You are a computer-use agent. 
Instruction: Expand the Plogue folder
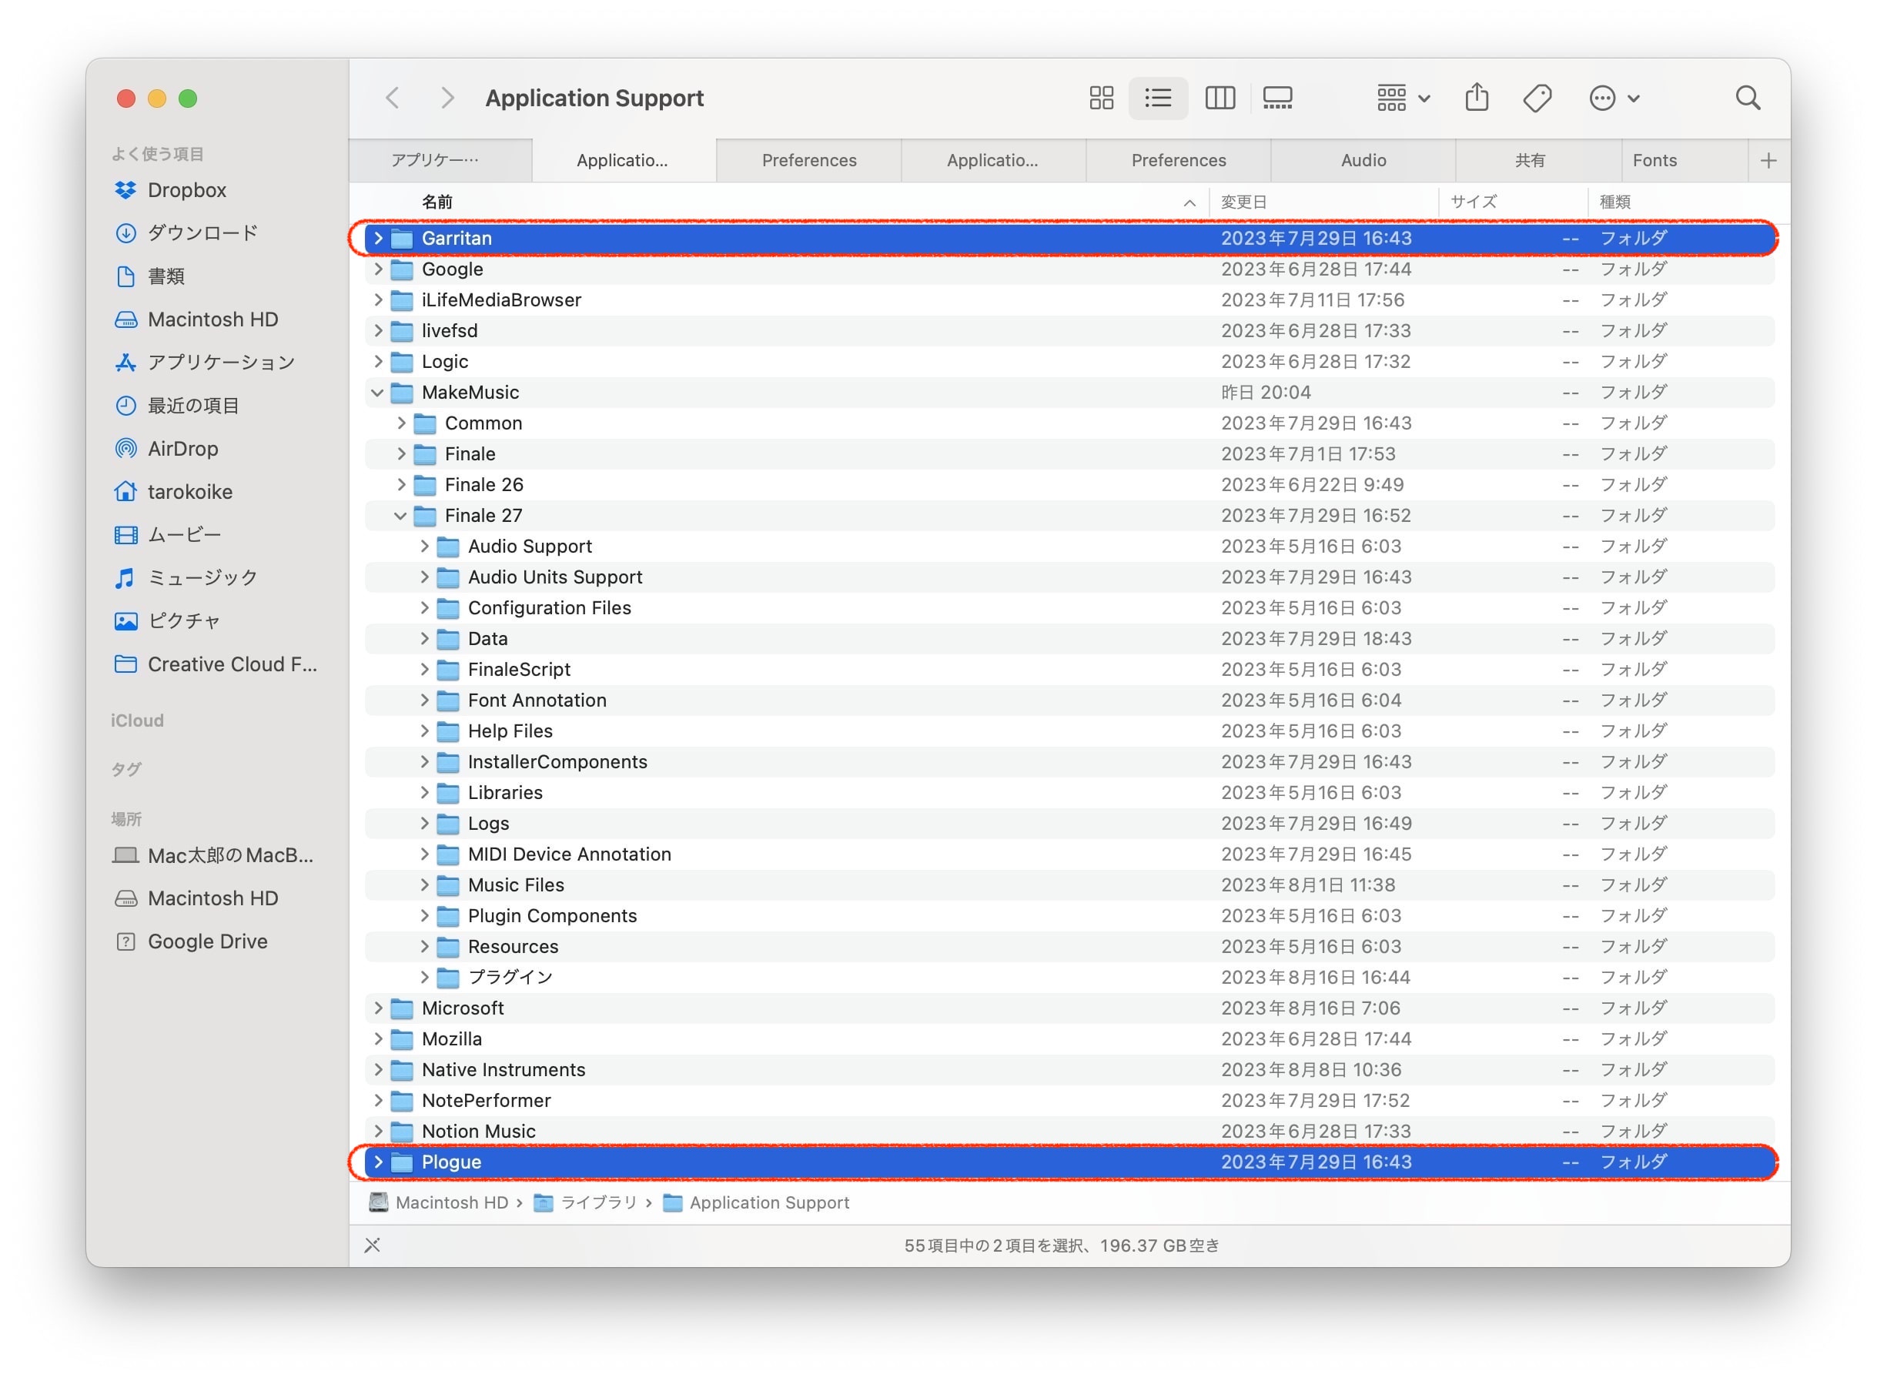378,1162
